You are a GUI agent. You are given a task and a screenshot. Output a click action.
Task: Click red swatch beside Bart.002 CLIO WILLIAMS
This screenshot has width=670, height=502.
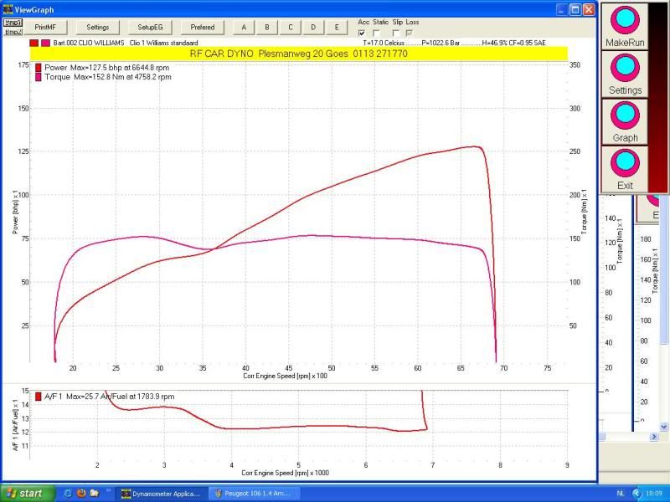coord(34,44)
